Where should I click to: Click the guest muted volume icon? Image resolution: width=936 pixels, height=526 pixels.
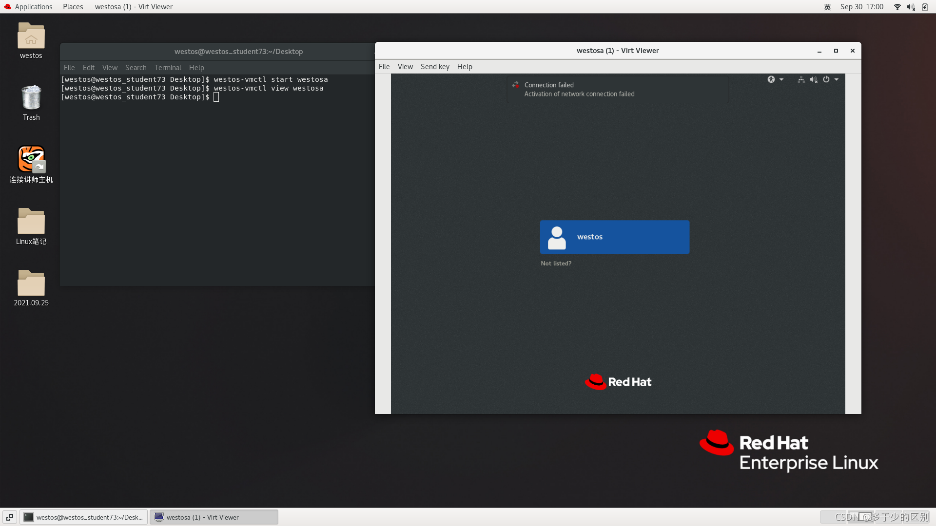click(x=814, y=79)
